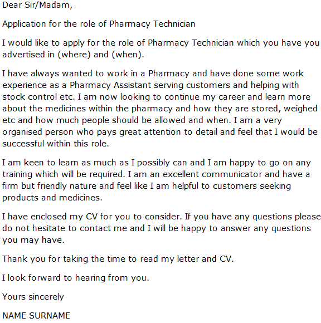
Task: Click the 'Yours sincerely' closing
Action: tap(33, 297)
